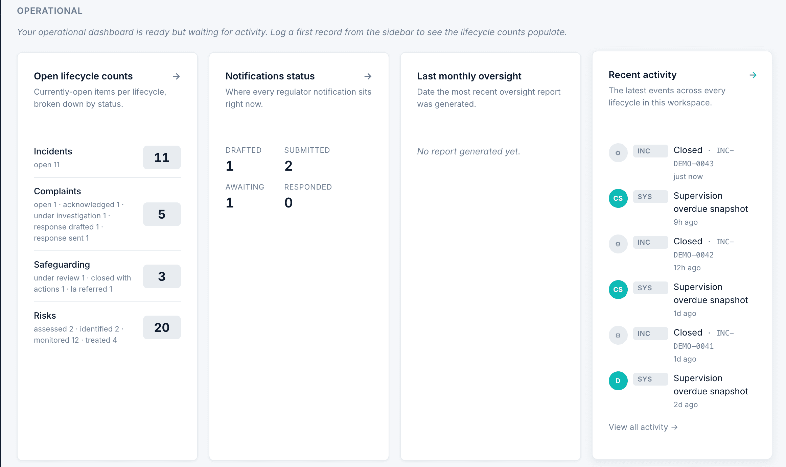The height and width of the screenshot is (467, 786).
Task: Open Supervision overdue snapshot 2d ago text
Action: tap(711, 385)
